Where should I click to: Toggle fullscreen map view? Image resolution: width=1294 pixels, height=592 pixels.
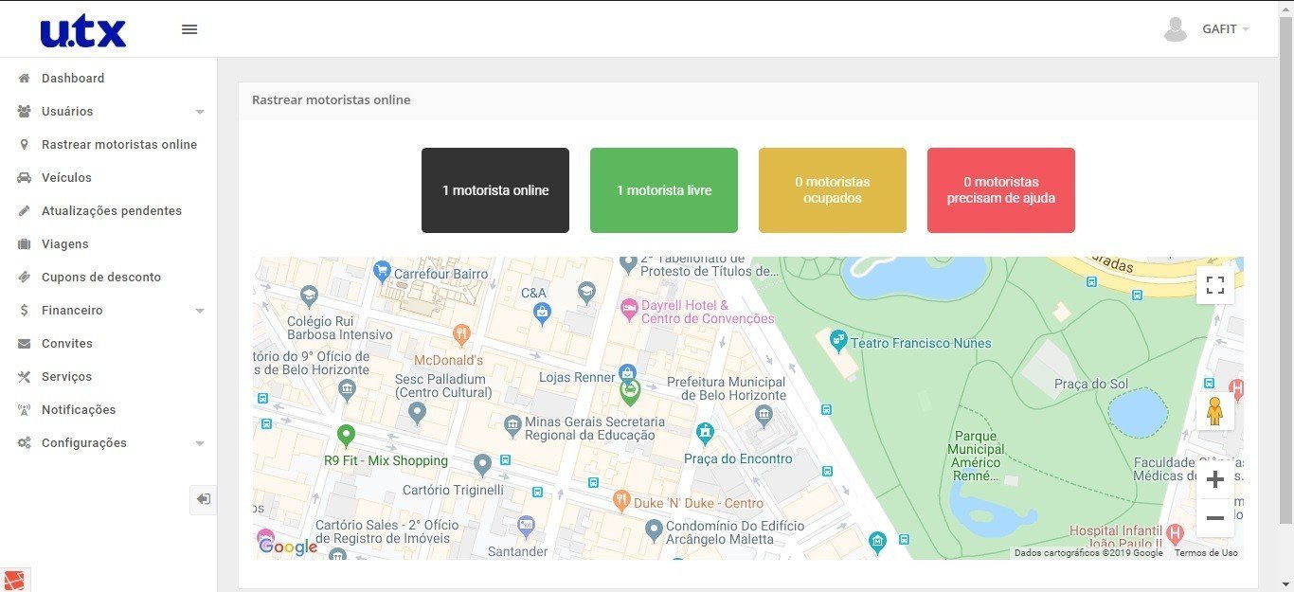1214,285
